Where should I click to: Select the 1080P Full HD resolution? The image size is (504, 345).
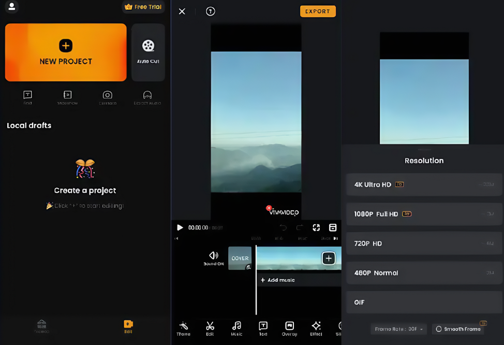click(x=424, y=214)
